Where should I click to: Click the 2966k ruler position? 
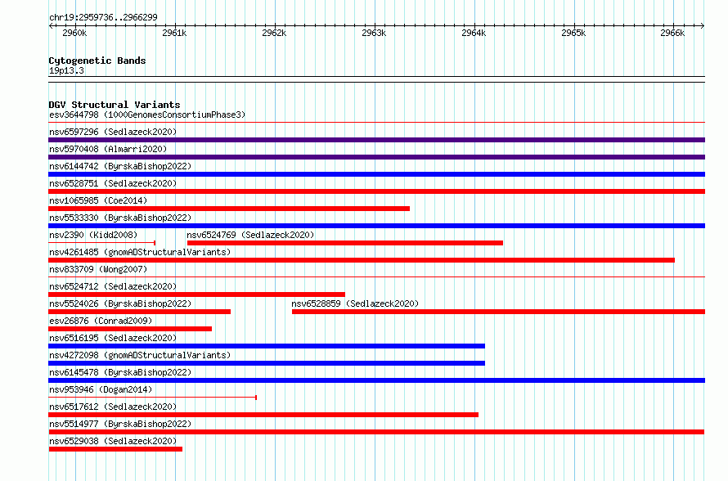click(672, 33)
